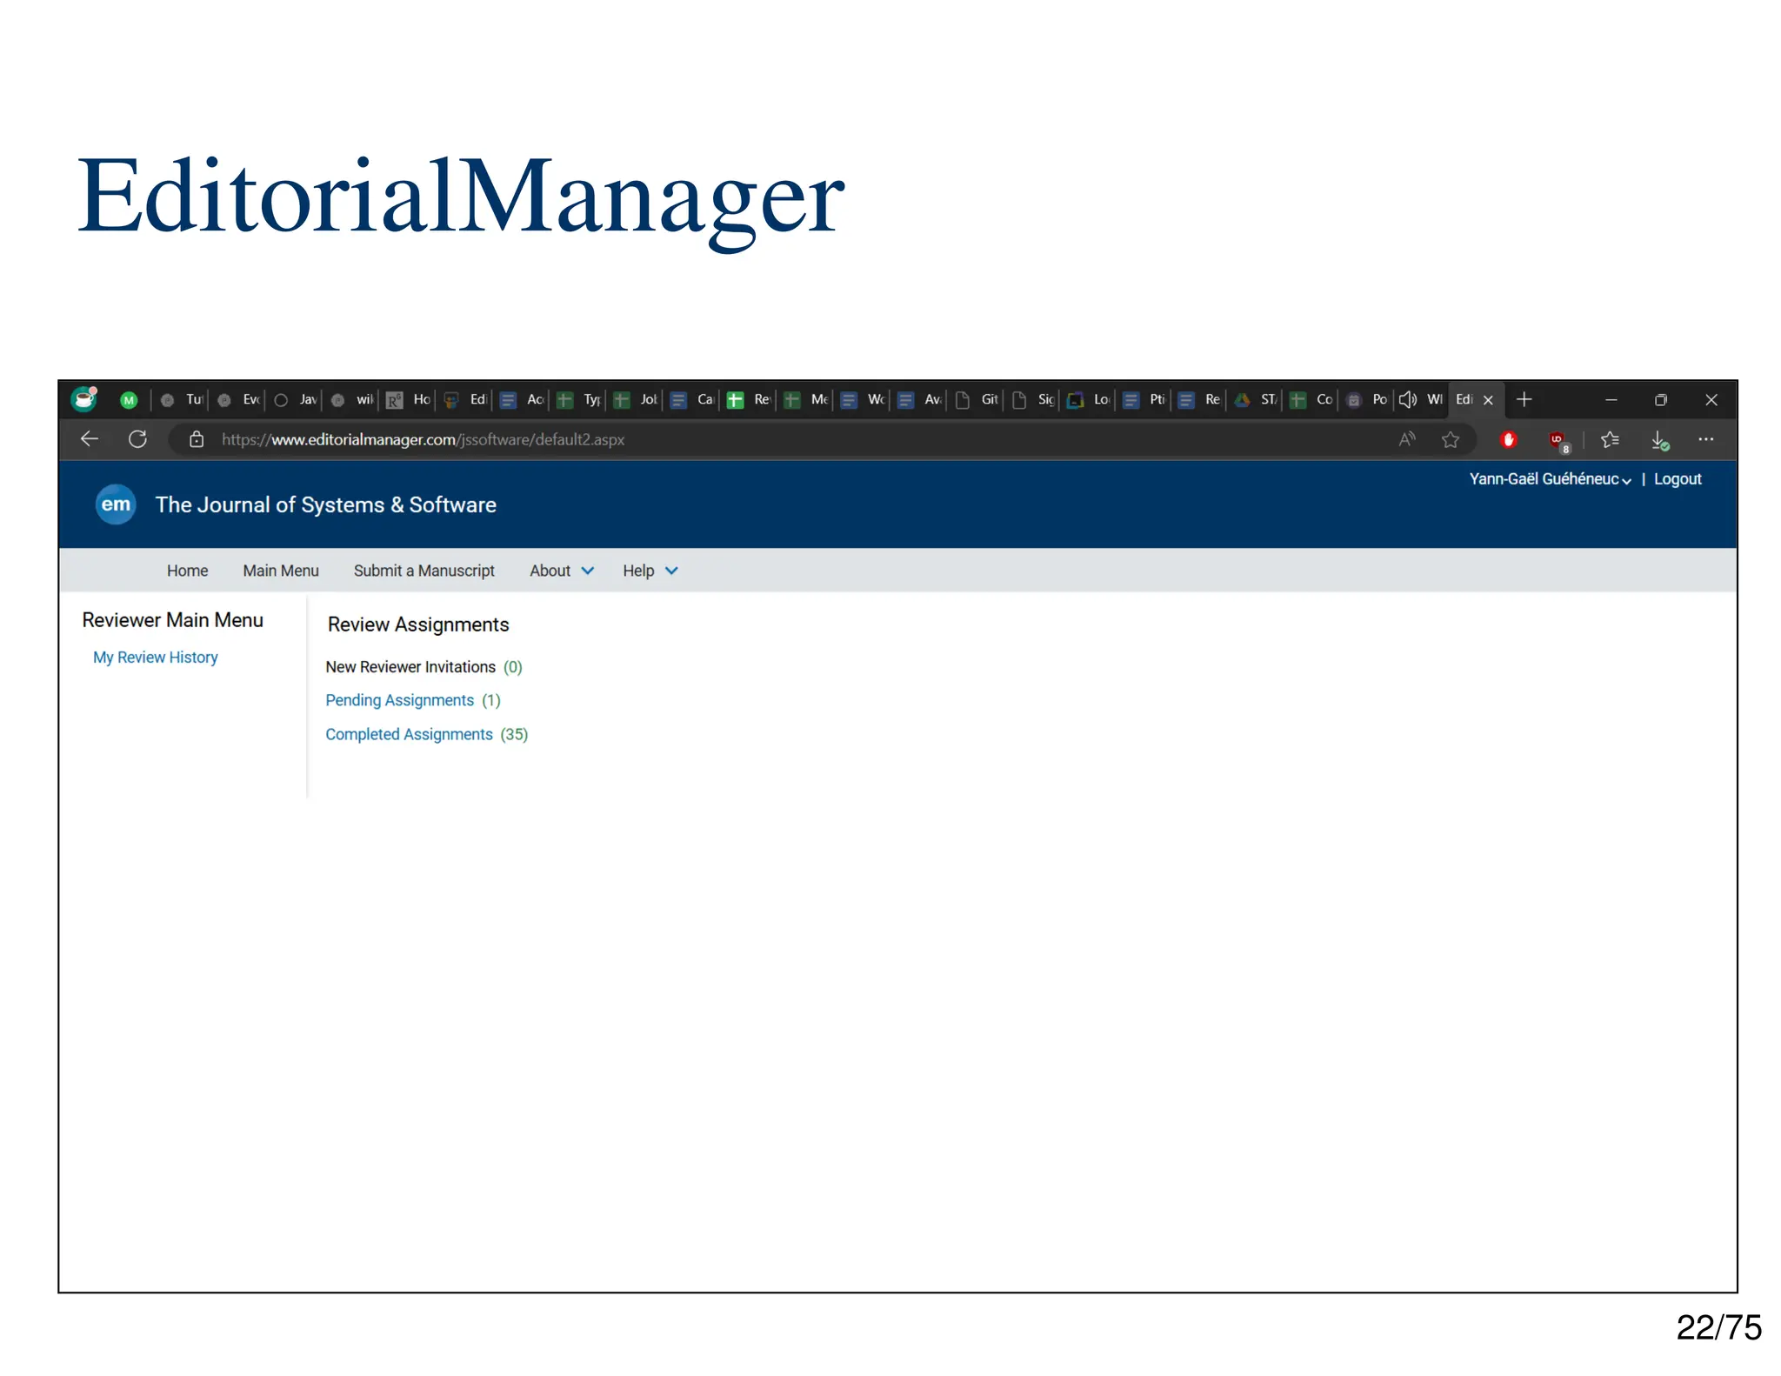This screenshot has width=1781, height=1376.
Task: Close the active Edi tab
Action: click(x=1488, y=400)
